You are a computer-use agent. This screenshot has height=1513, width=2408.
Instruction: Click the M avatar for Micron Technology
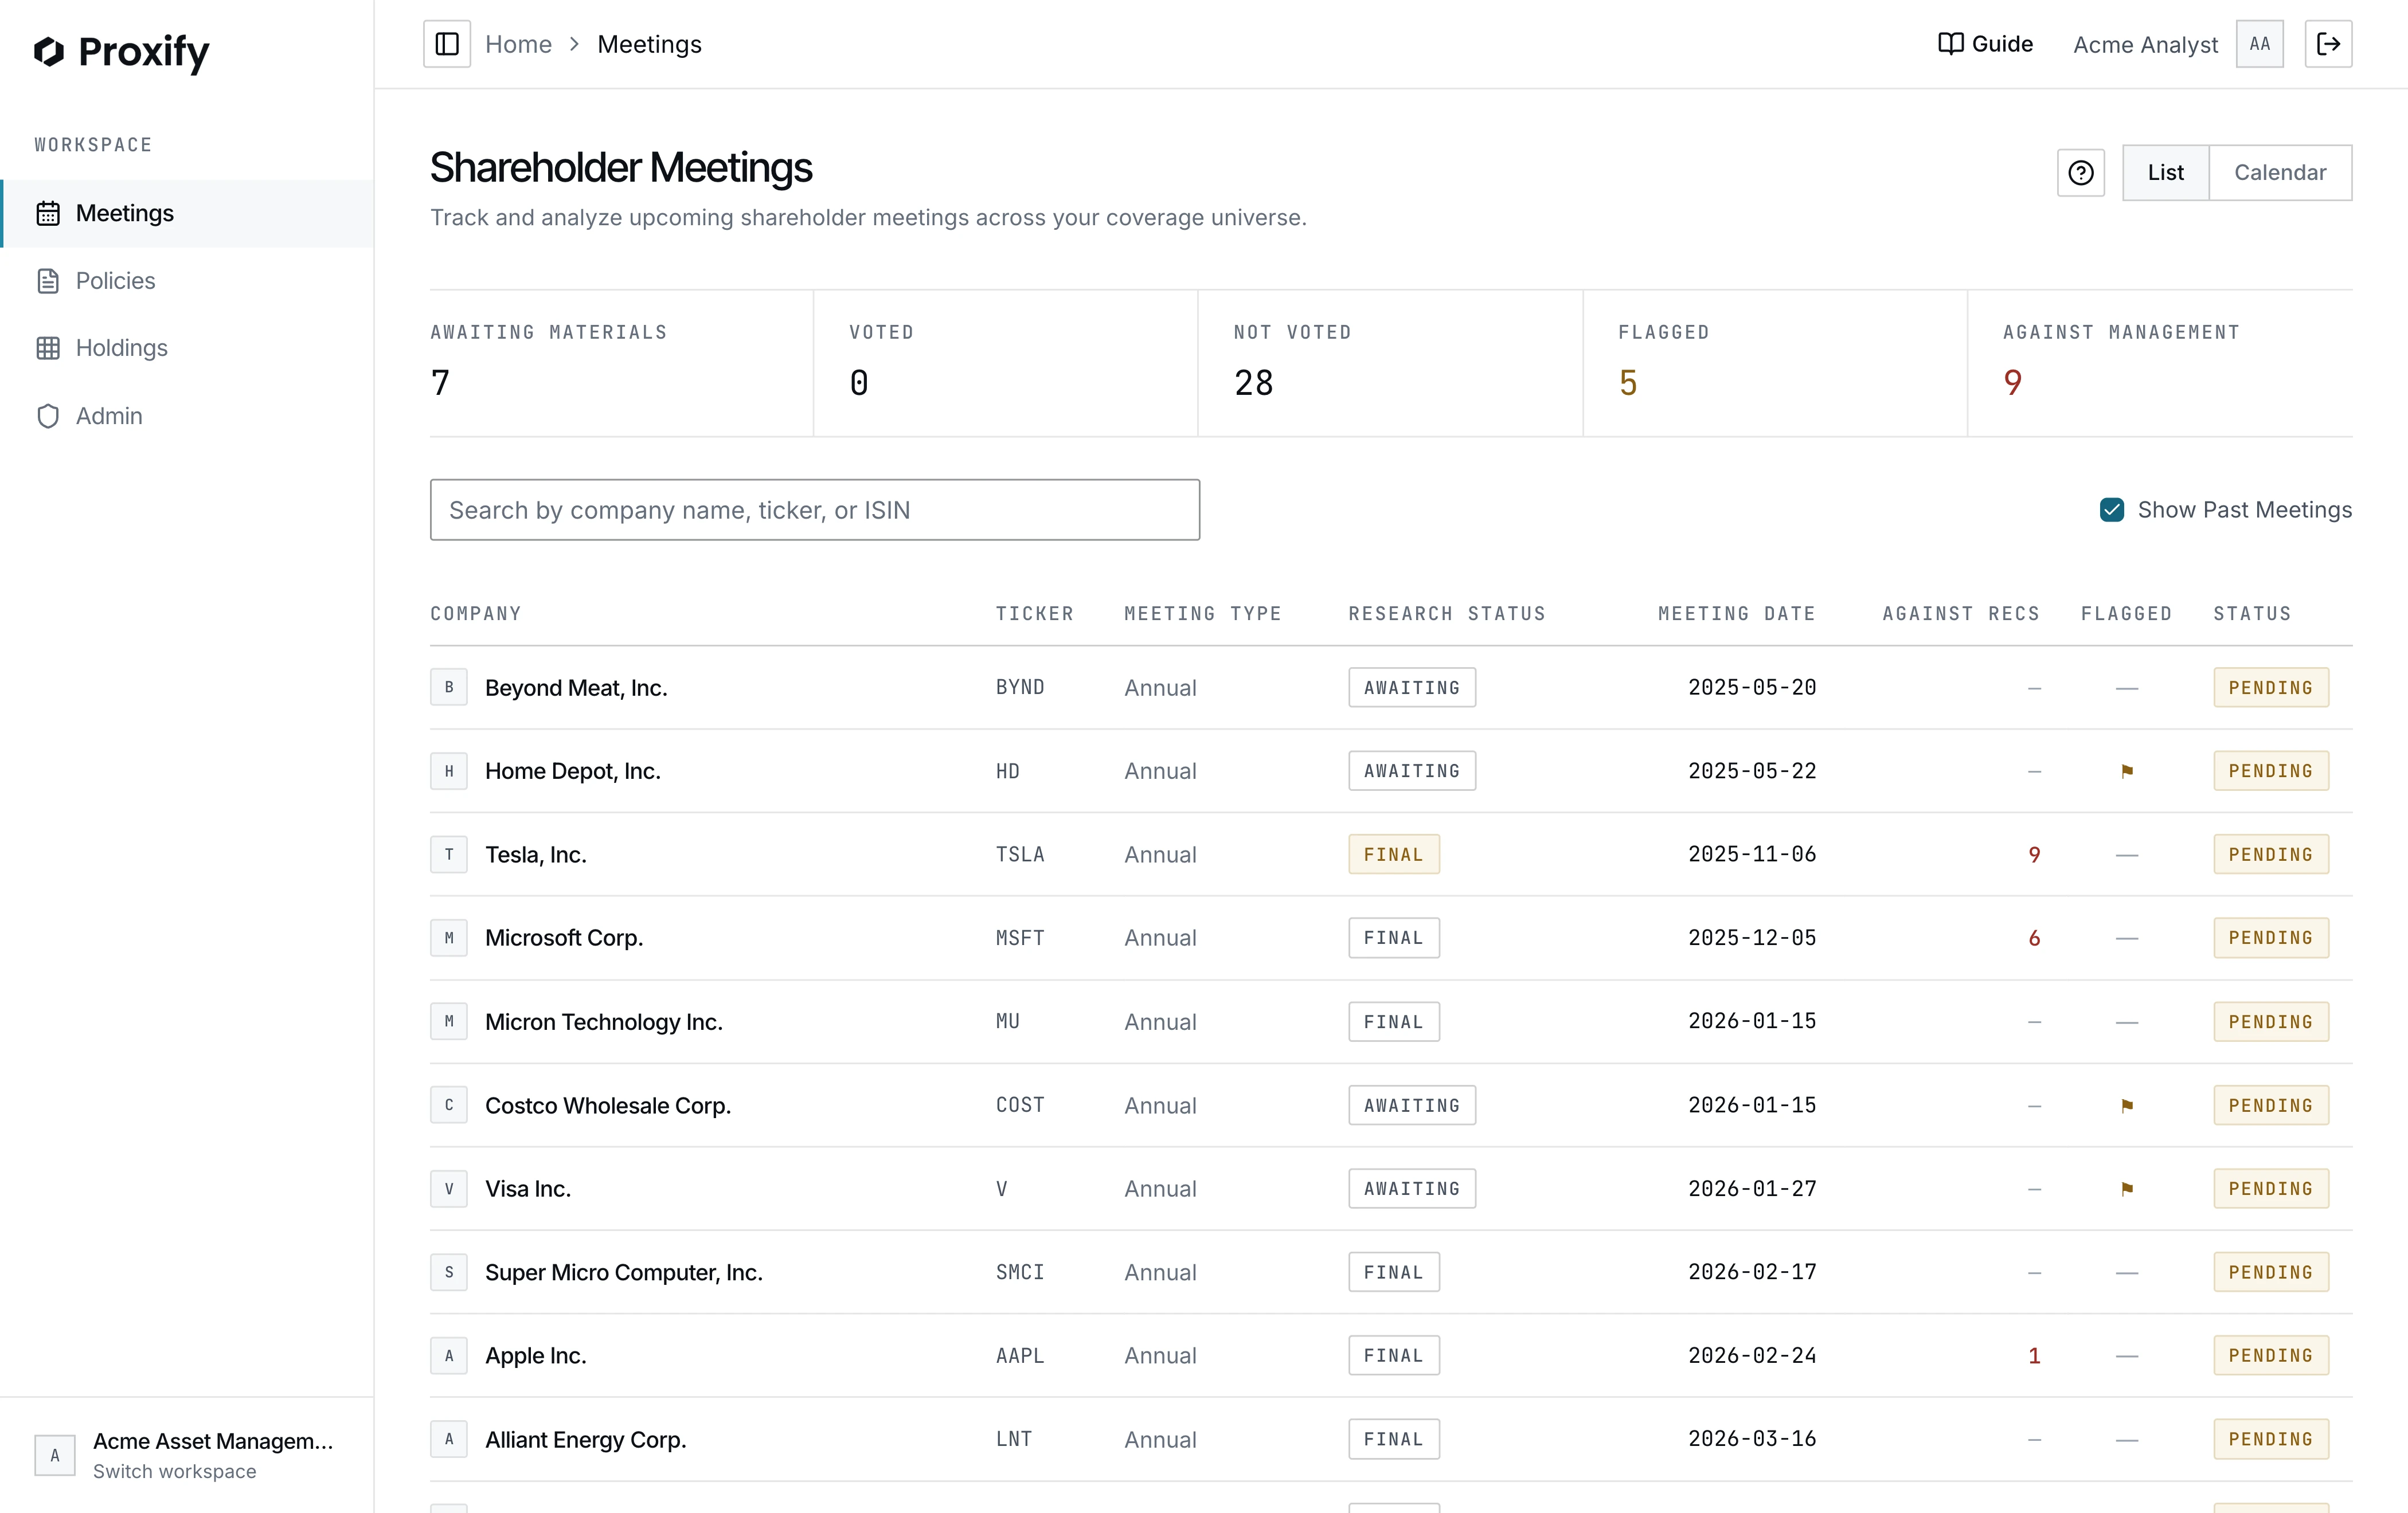(449, 1021)
